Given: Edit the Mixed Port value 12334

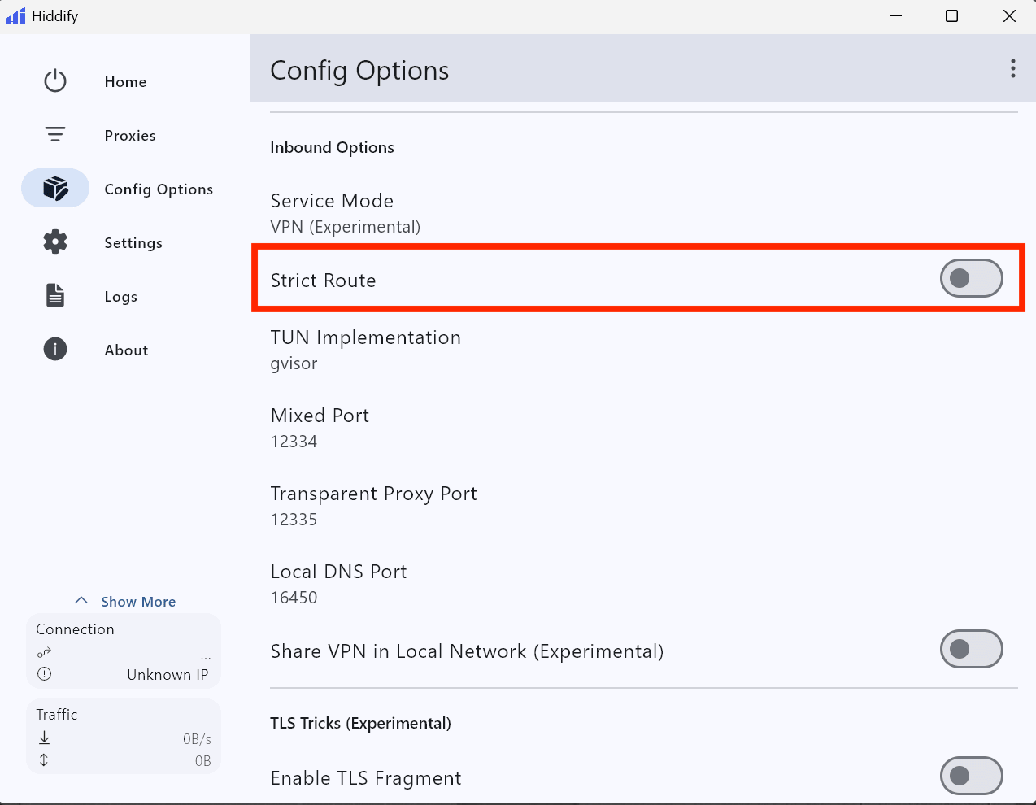Looking at the screenshot, I should click(294, 442).
